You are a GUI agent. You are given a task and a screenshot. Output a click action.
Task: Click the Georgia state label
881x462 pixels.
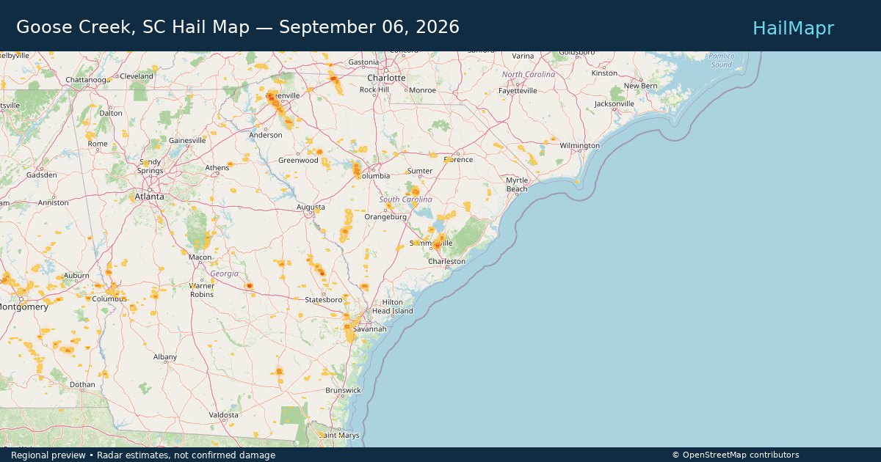pyautogui.click(x=224, y=274)
